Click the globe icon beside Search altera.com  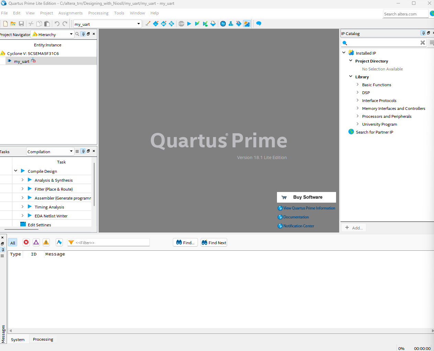pos(432,14)
